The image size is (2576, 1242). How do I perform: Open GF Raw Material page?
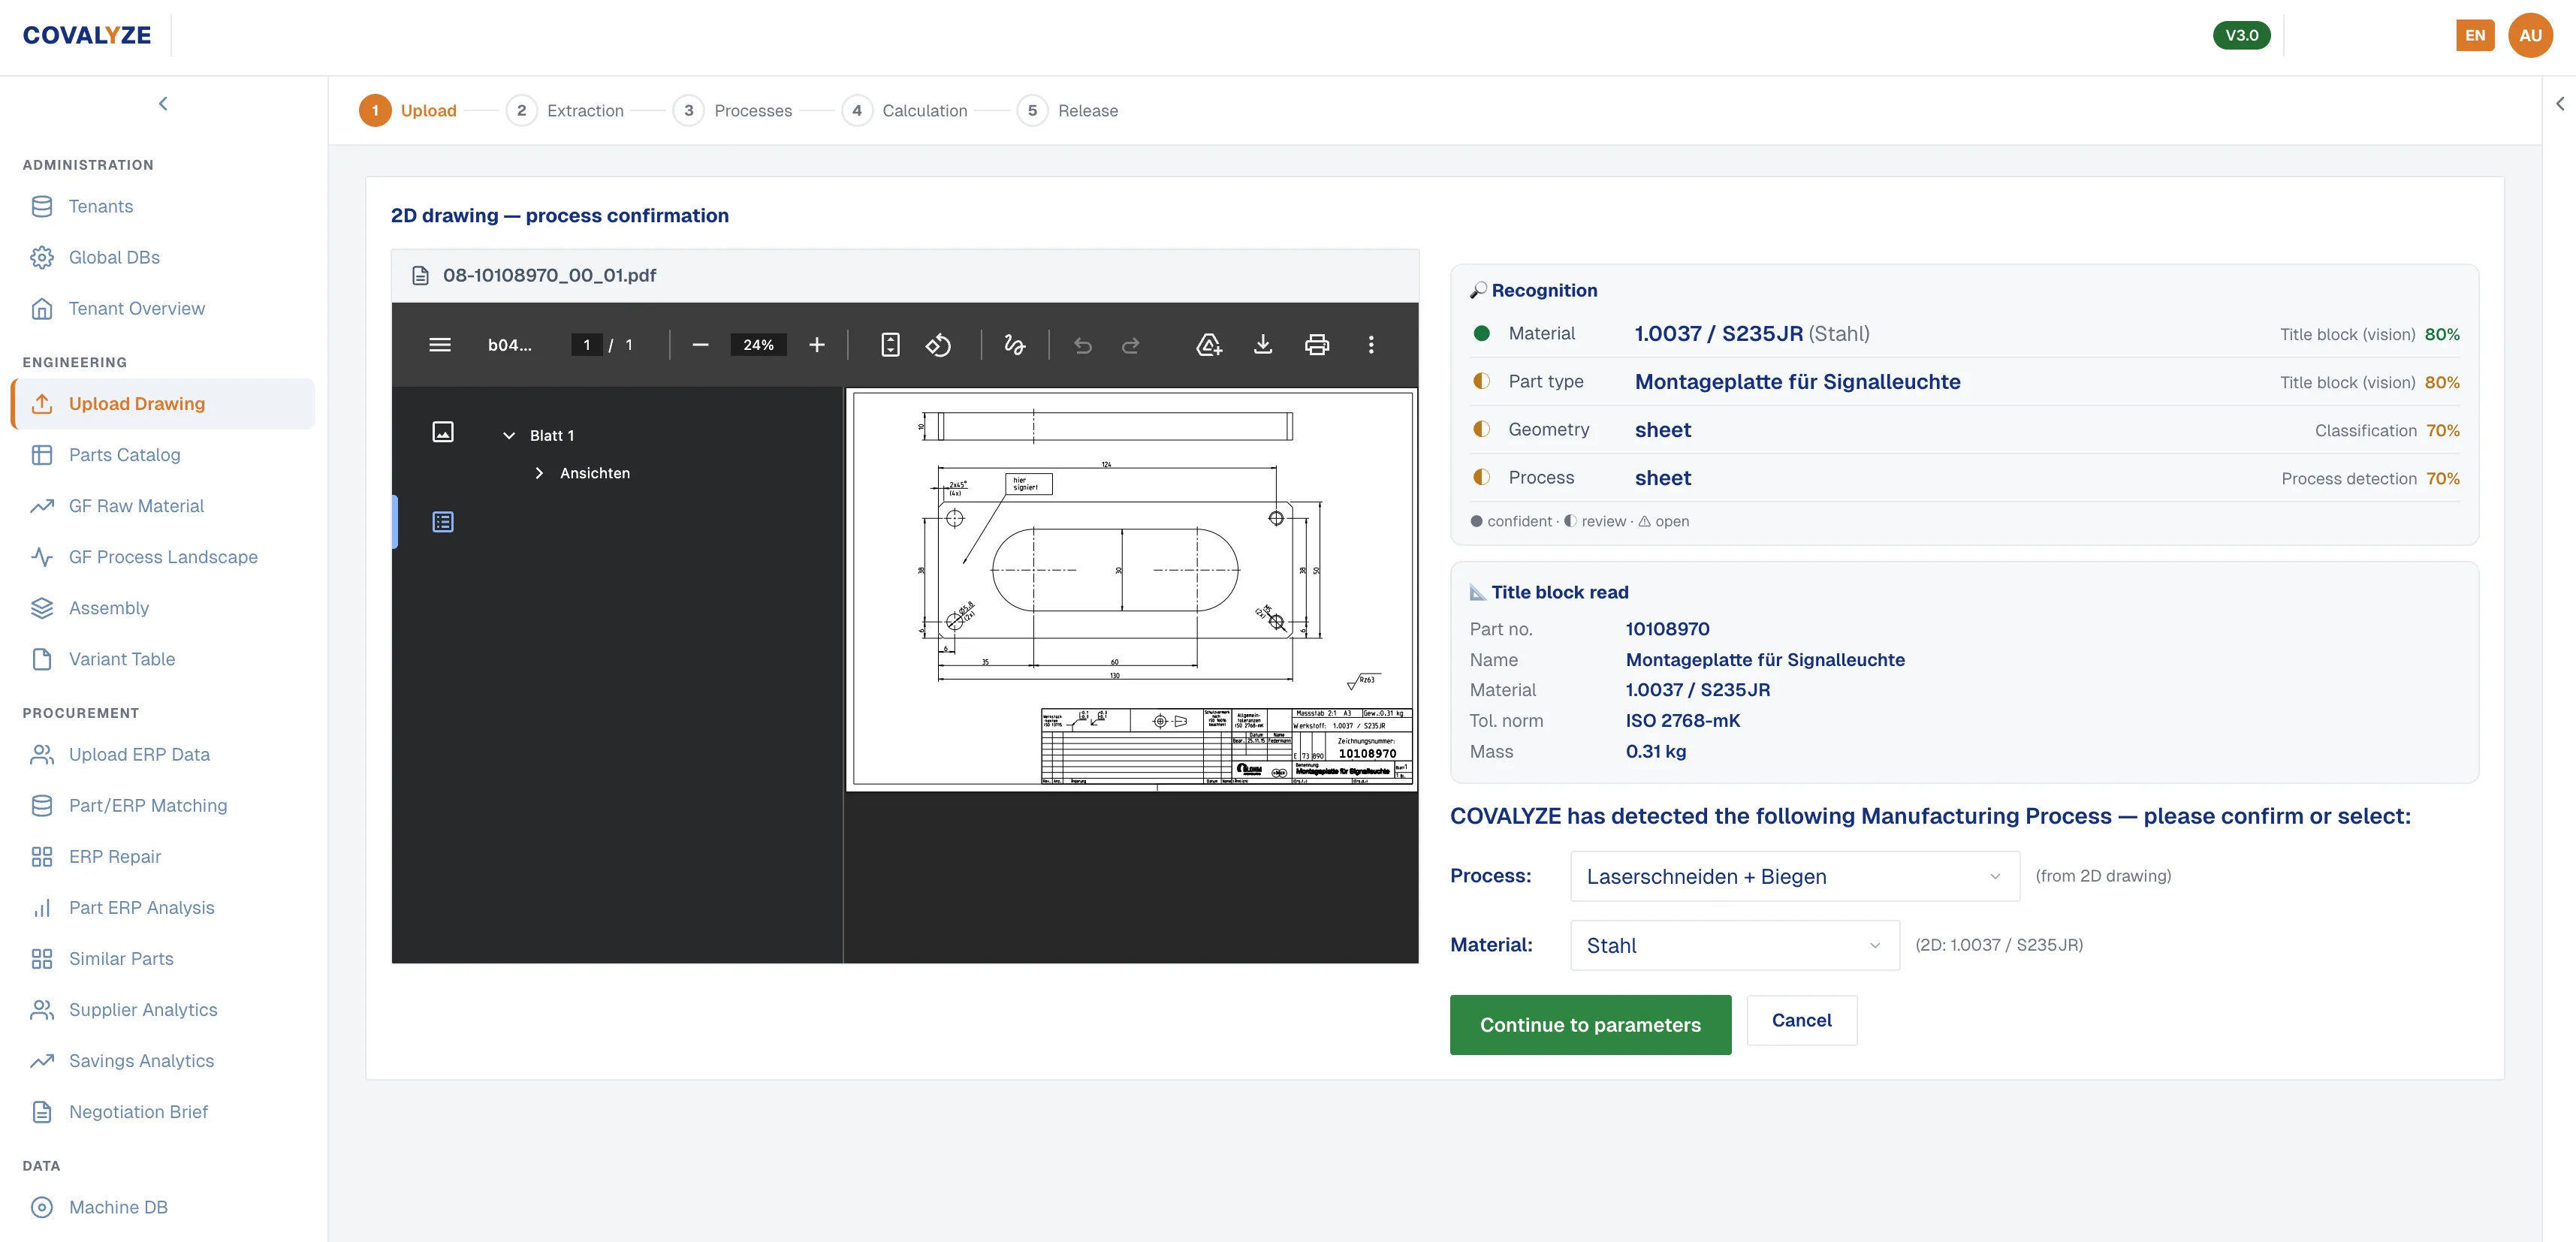click(163, 506)
